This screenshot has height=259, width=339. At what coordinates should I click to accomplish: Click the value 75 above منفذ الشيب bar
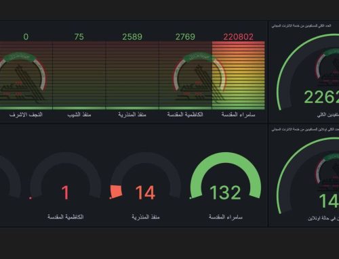tap(79, 37)
